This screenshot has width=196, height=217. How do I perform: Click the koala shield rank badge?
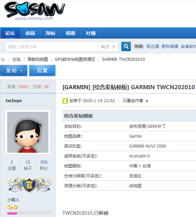(29, 185)
